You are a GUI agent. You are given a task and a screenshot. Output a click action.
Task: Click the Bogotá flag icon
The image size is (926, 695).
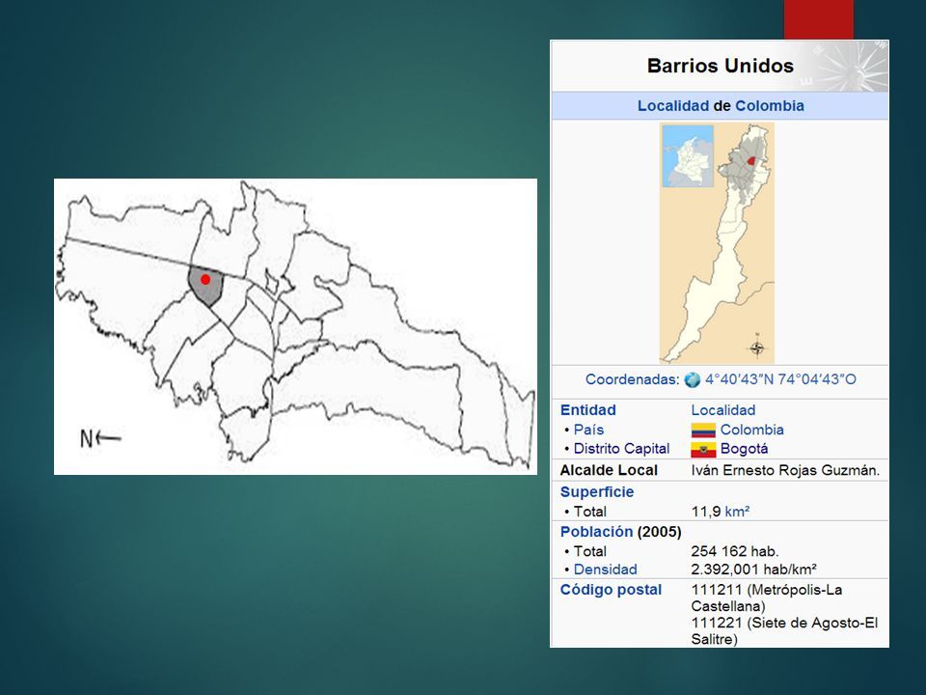[x=703, y=449]
